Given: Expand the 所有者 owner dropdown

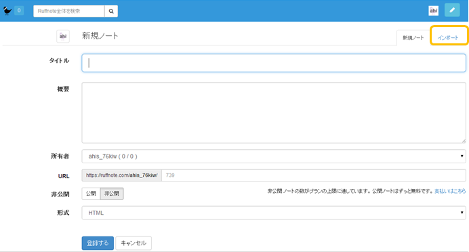Looking at the screenshot, I should [x=274, y=156].
